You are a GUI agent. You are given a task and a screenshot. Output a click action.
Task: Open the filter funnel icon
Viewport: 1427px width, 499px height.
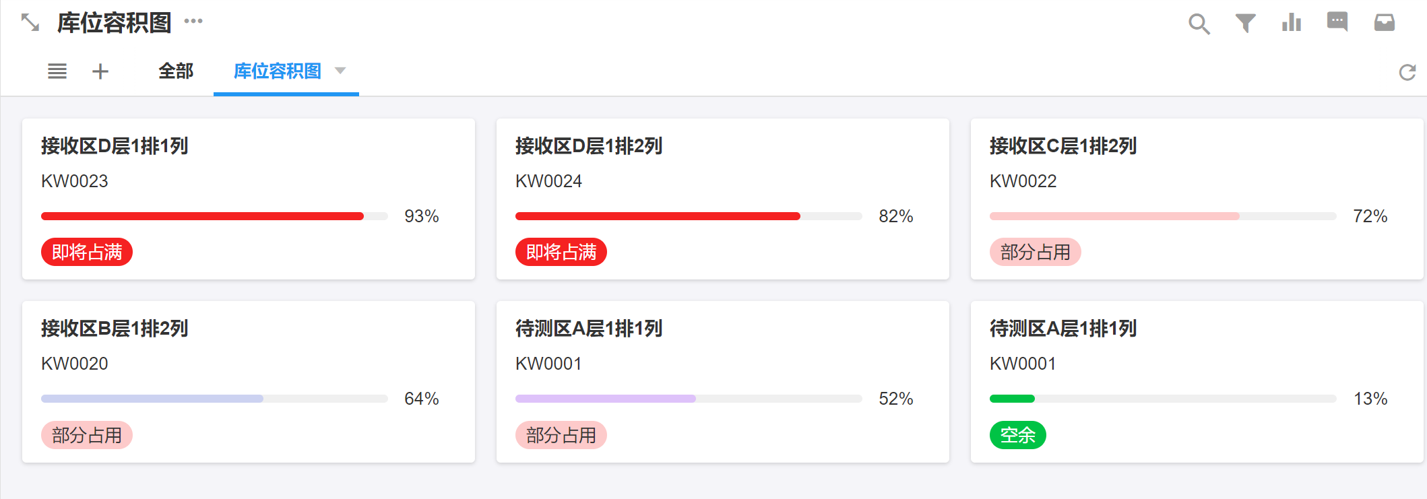click(x=1245, y=24)
